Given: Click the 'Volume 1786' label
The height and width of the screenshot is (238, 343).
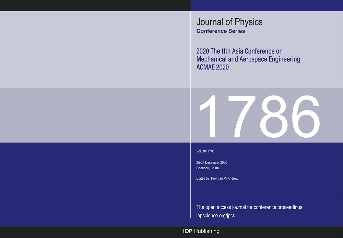Looking at the screenshot, I should [x=205, y=151].
